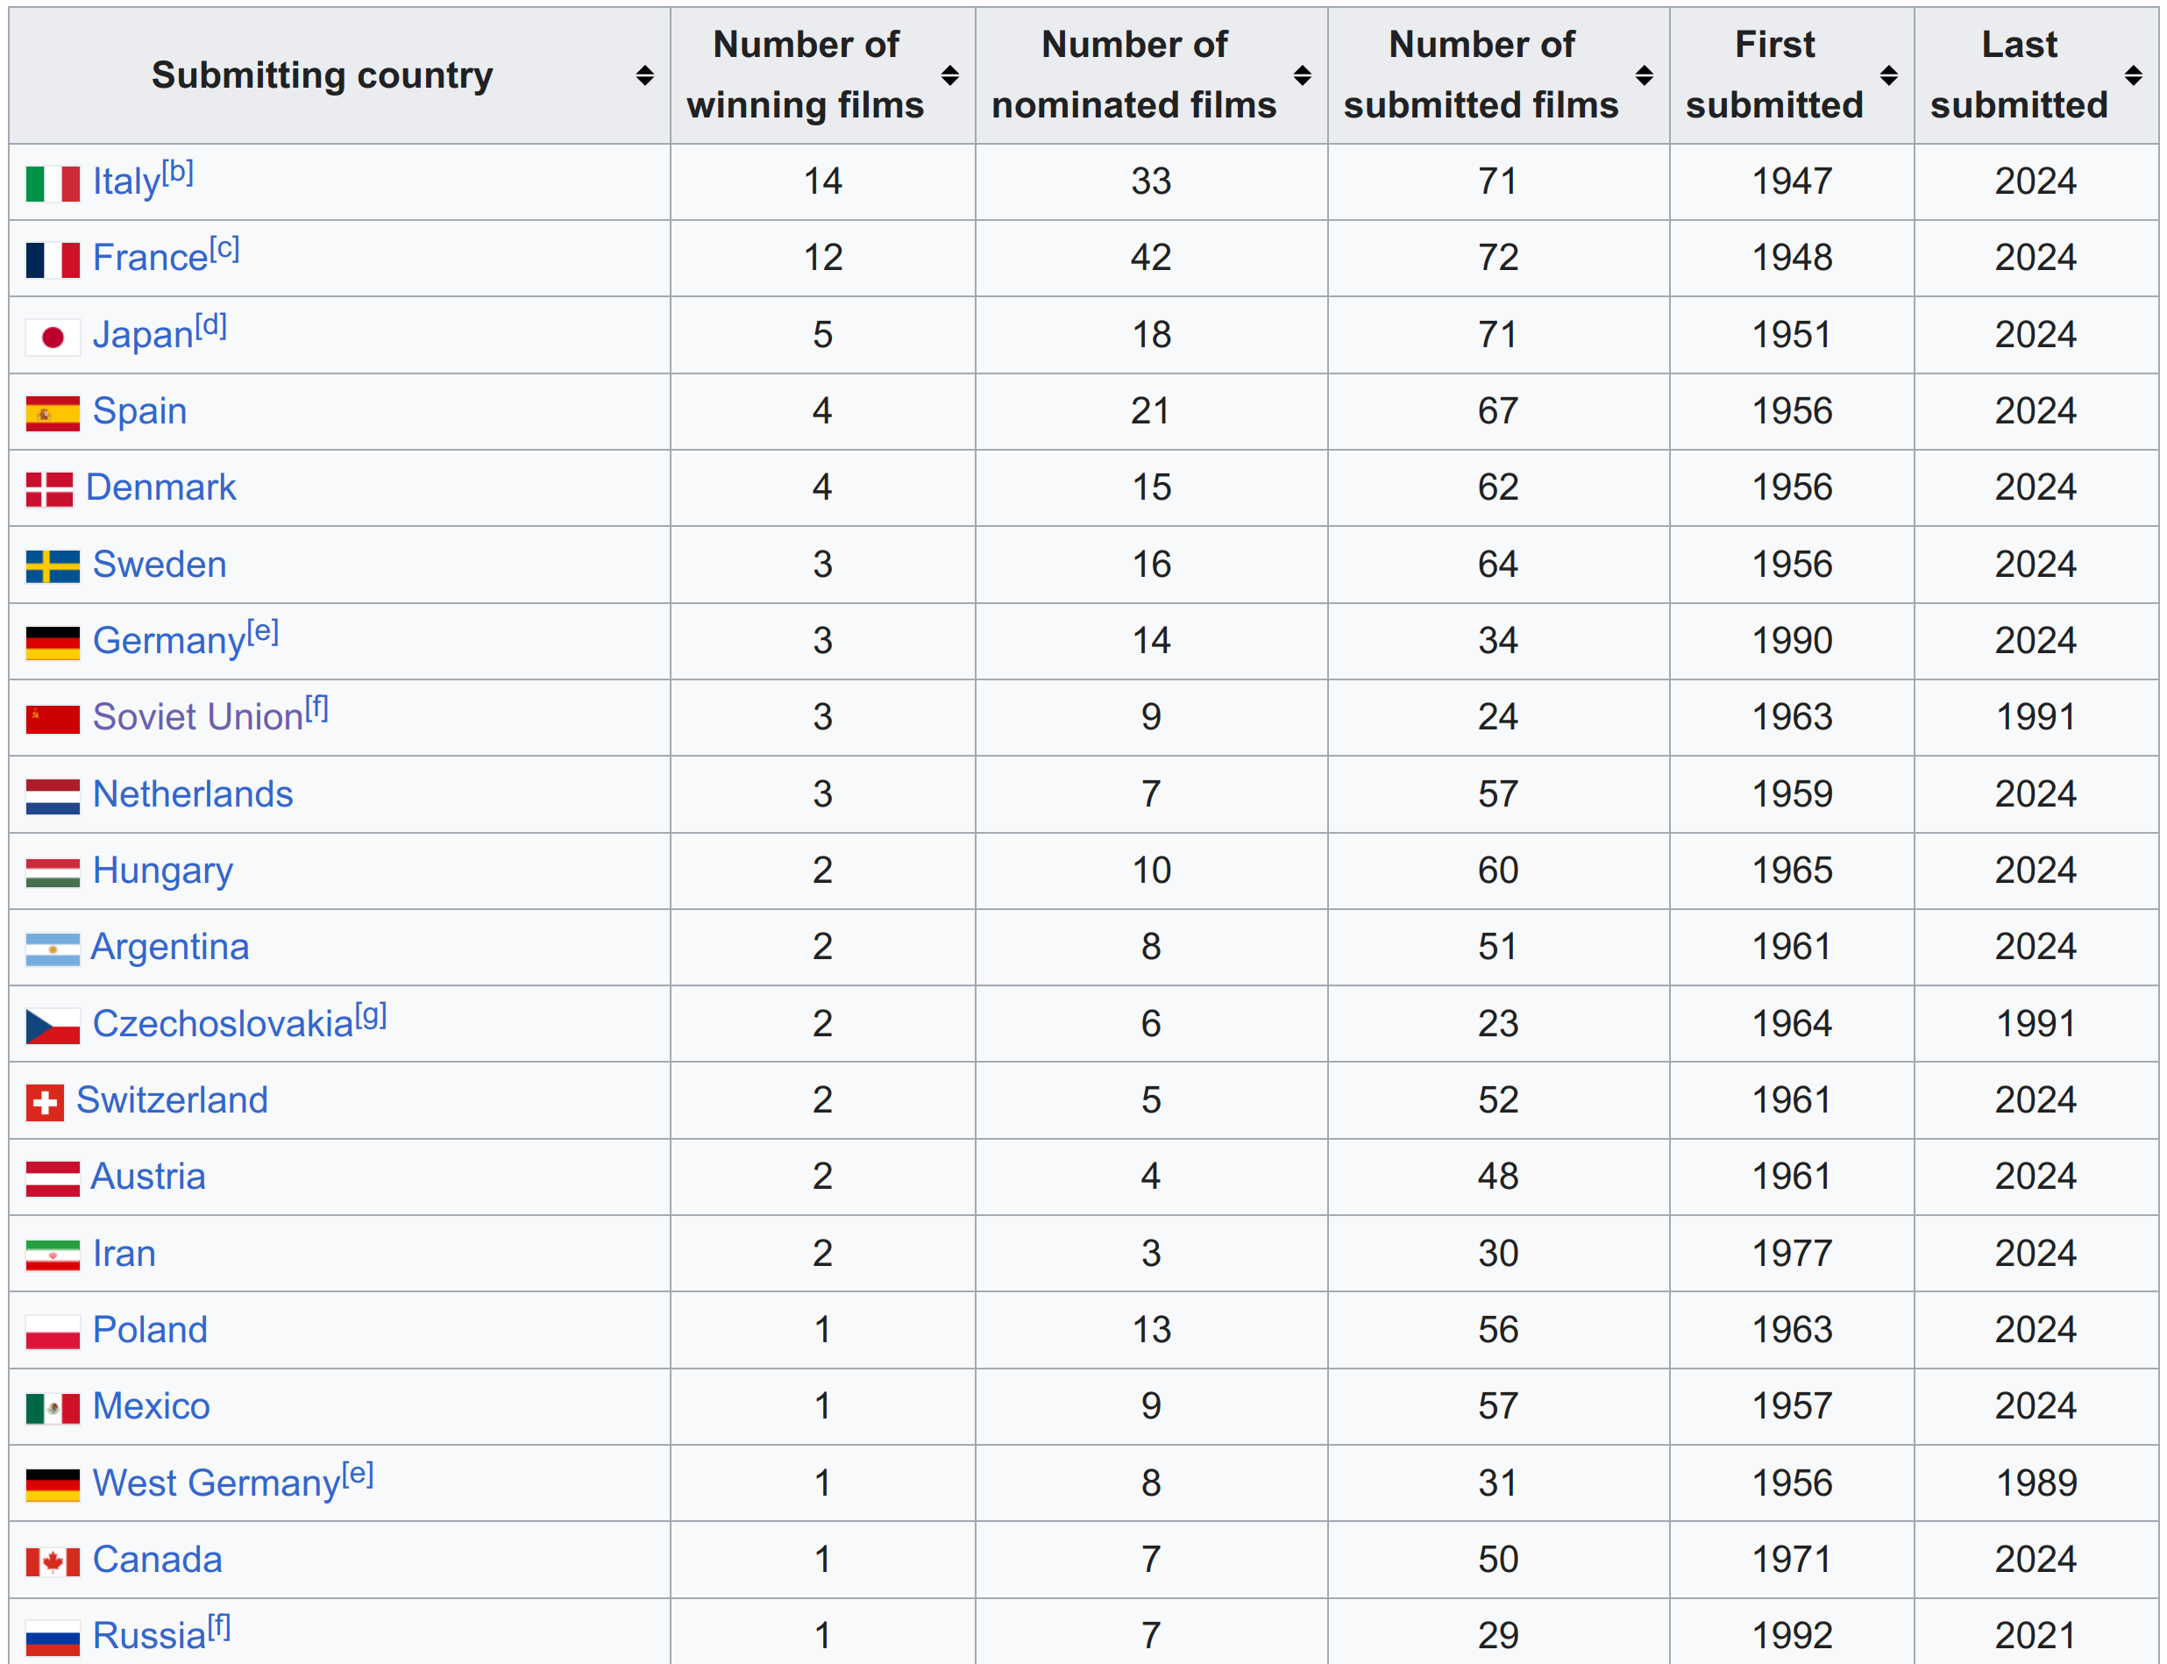Sort by Submitting country column arrows
Viewport: 2167px width, 1664px height.
coord(644,75)
